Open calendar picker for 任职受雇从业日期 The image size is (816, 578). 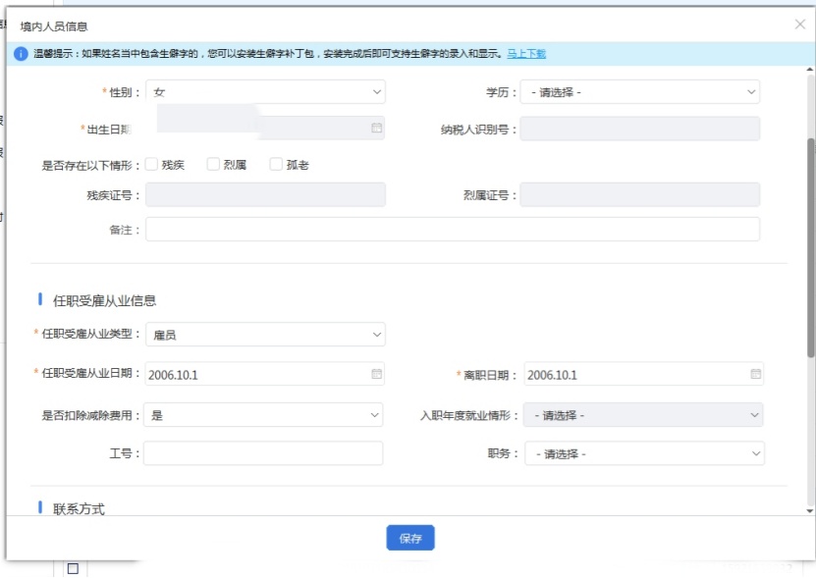(x=376, y=375)
